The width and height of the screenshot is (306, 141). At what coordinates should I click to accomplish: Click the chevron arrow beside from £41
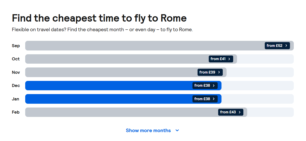point(229,59)
